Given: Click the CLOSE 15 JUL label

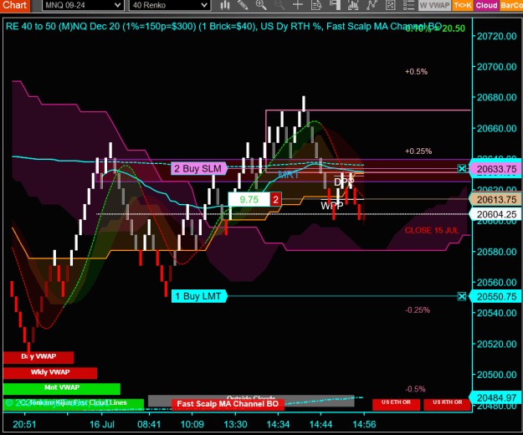Looking at the screenshot, I should (x=432, y=230).
